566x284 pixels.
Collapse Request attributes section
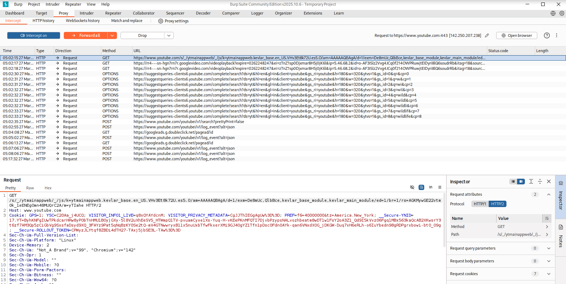(x=549, y=194)
